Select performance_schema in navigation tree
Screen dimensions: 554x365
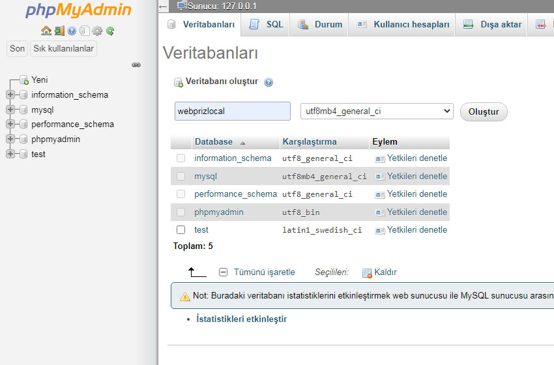(x=72, y=124)
